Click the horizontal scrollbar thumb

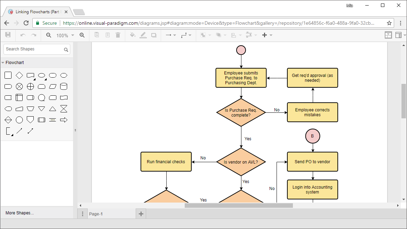pos(239,205)
